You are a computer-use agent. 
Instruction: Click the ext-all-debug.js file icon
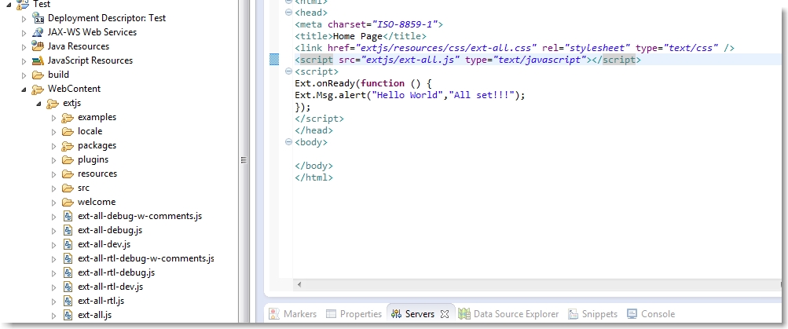click(69, 231)
